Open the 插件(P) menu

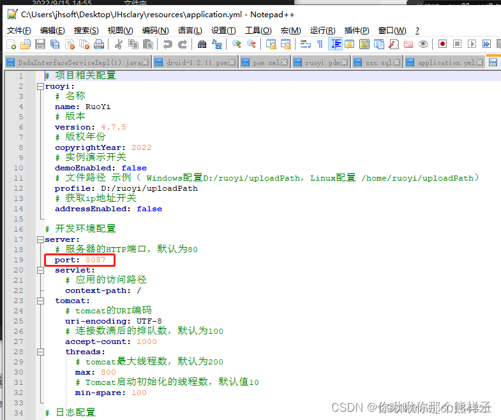point(357,31)
